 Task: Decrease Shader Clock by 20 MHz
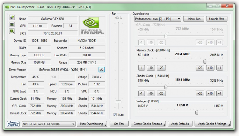click(161, 93)
